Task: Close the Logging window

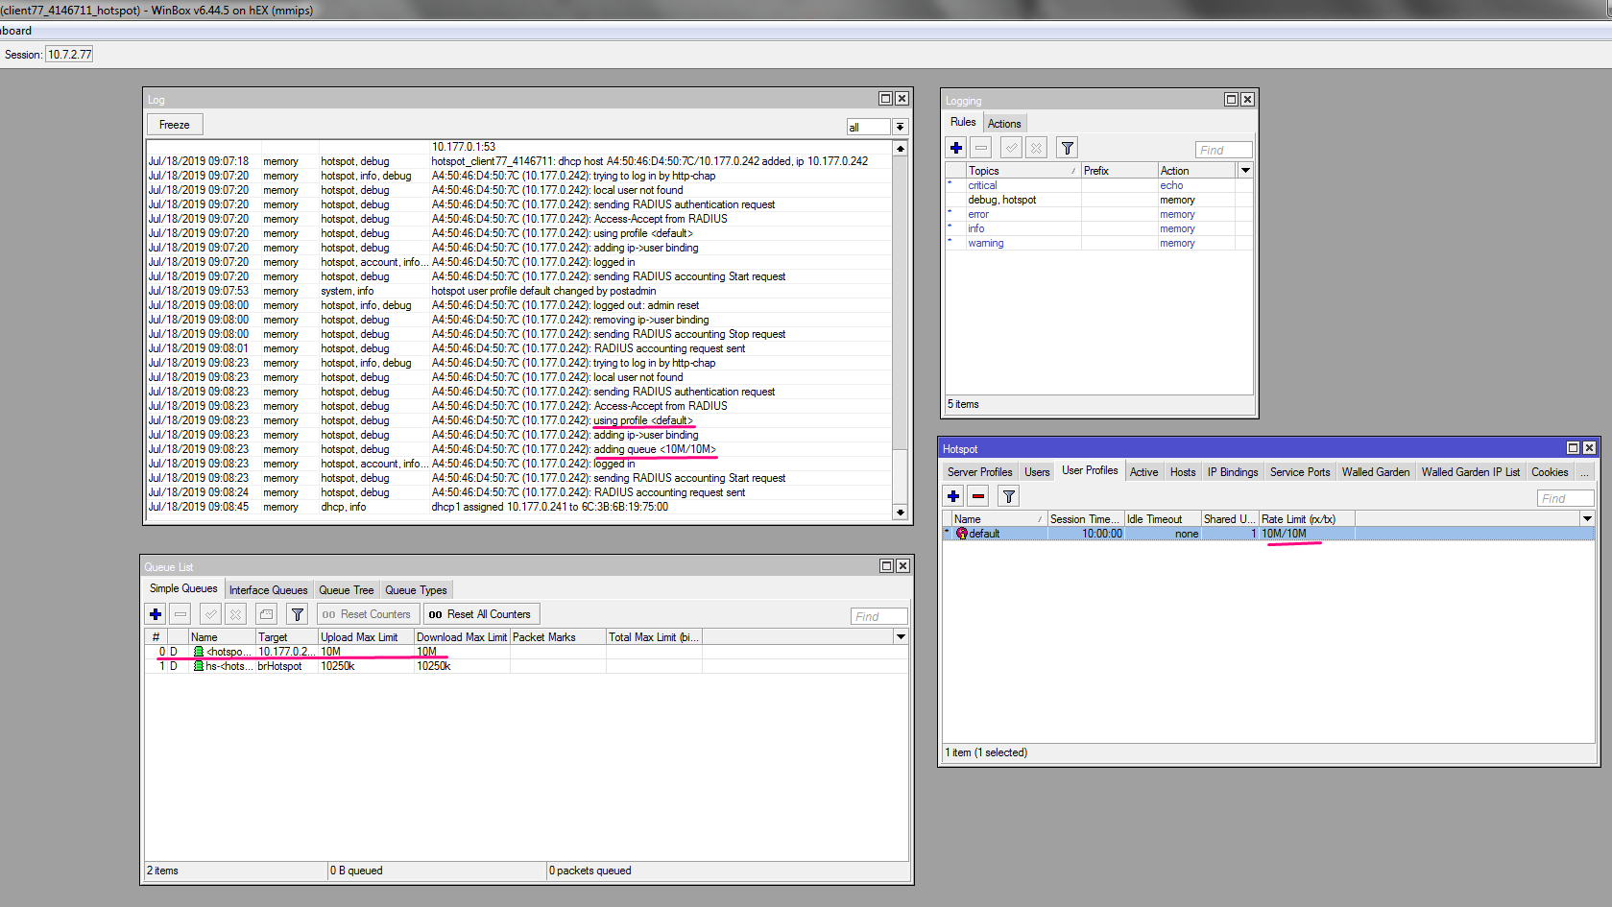Action: [x=1247, y=100]
